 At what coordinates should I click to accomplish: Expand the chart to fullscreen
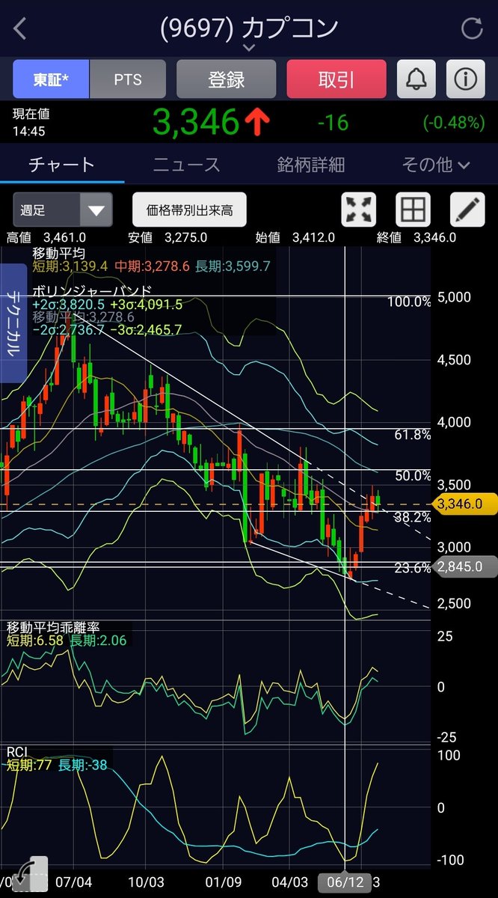point(359,210)
